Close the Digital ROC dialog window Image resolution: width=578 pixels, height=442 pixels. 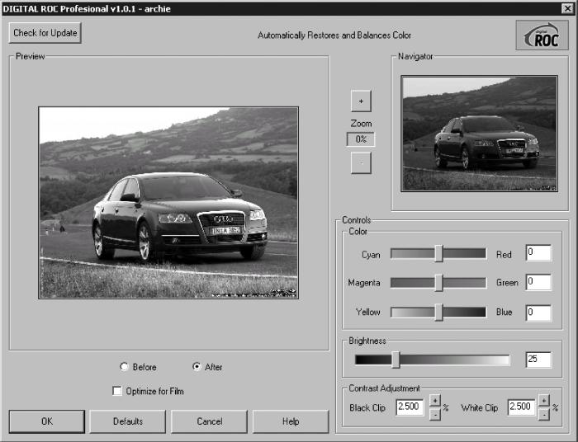click(x=567, y=8)
